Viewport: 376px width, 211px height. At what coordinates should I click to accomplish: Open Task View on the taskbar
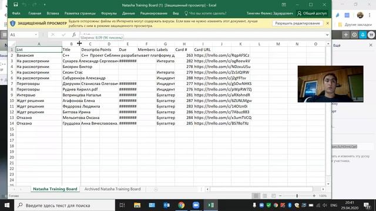[122, 205]
